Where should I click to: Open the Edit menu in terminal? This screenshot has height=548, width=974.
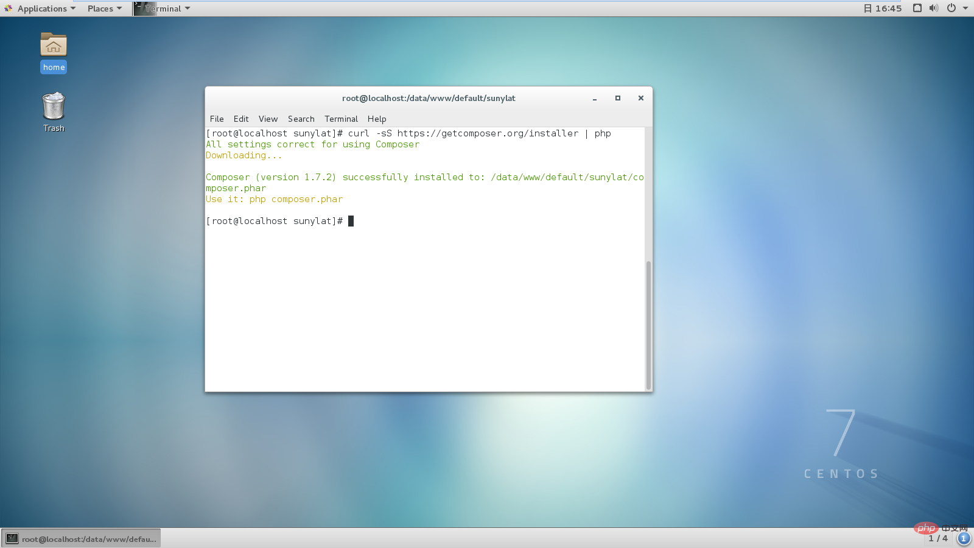(x=241, y=119)
